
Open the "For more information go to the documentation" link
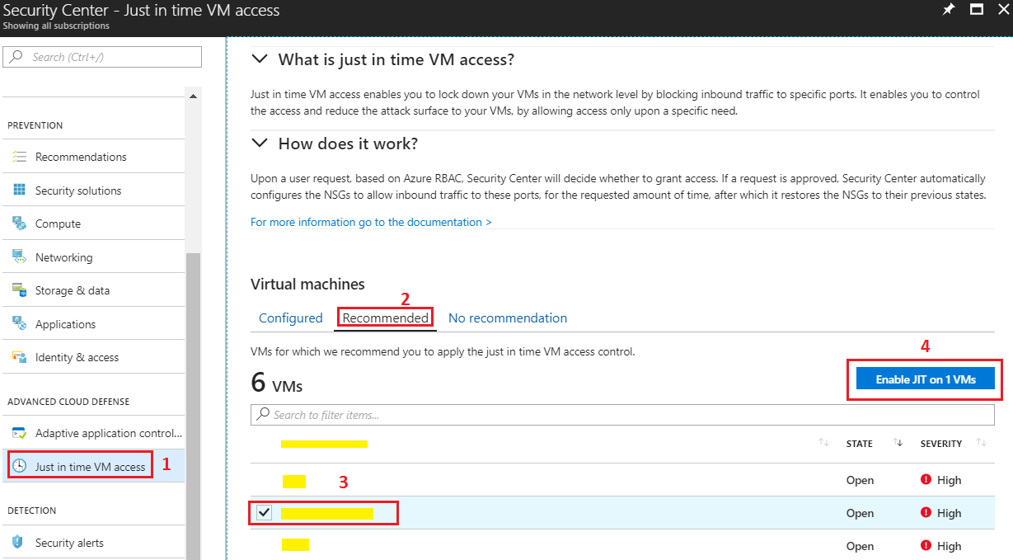[371, 222]
